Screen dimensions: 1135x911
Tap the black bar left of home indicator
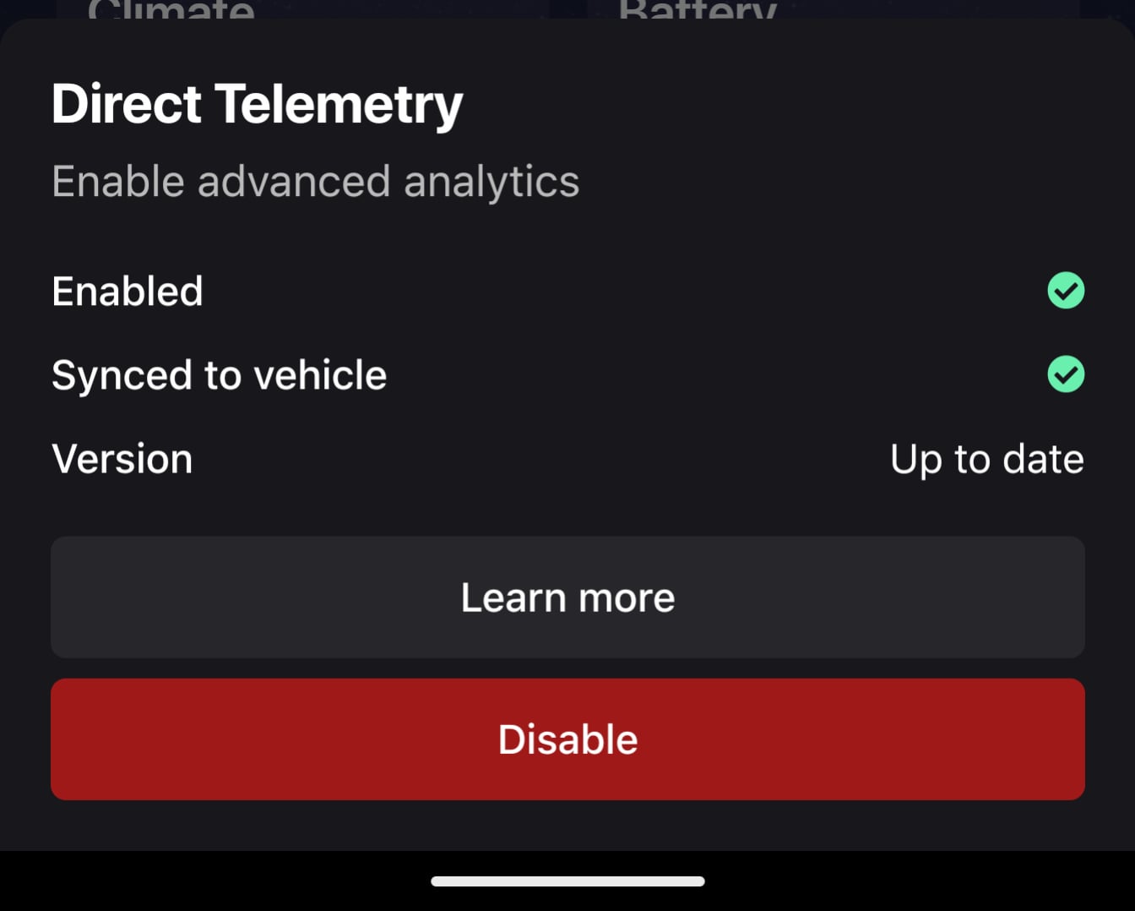click(211, 881)
